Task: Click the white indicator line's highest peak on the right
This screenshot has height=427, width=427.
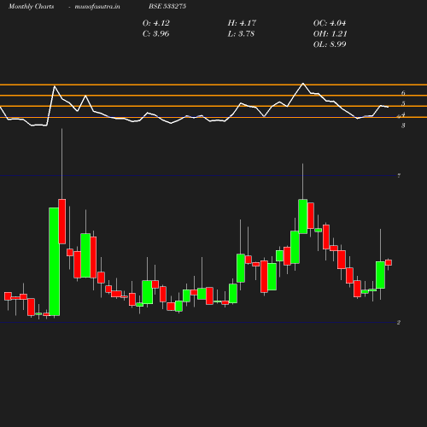Action: [x=303, y=84]
